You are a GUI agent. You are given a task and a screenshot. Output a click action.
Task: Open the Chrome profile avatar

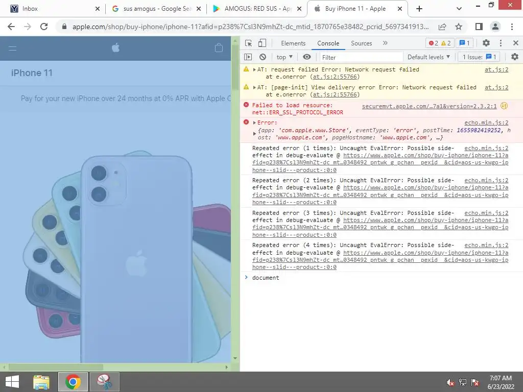pyautogui.click(x=495, y=27)
